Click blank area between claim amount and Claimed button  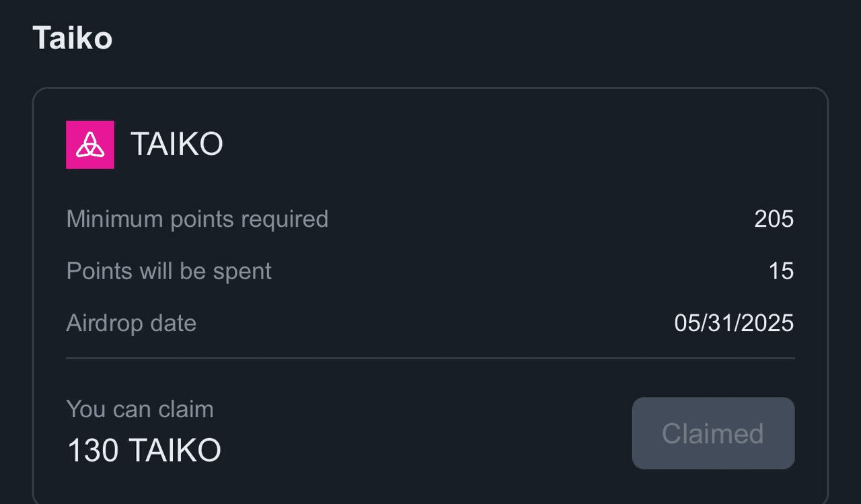424,434
